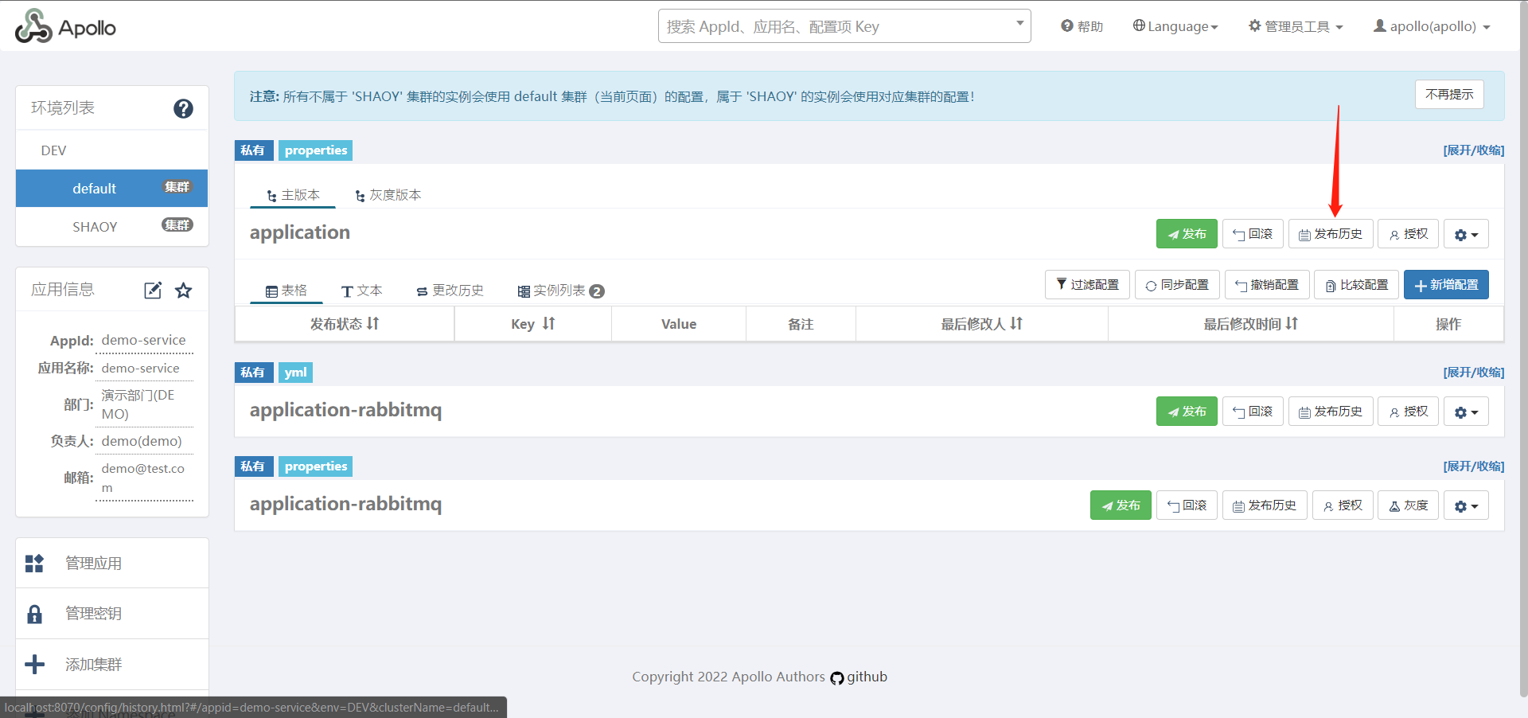Toggle 展开/收缩 for the yml rabbitmq namespace
Image resolution: width=1528 pixels, height=718 pixels.
point(1473,373)
